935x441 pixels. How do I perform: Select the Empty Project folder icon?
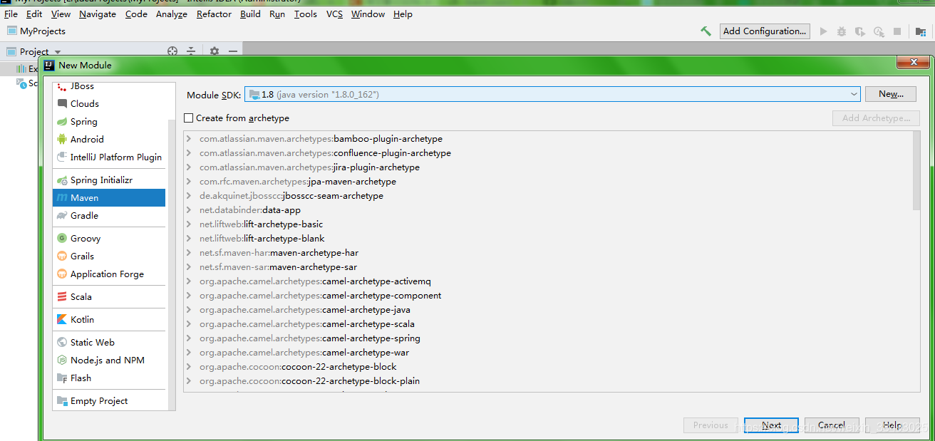62,401
